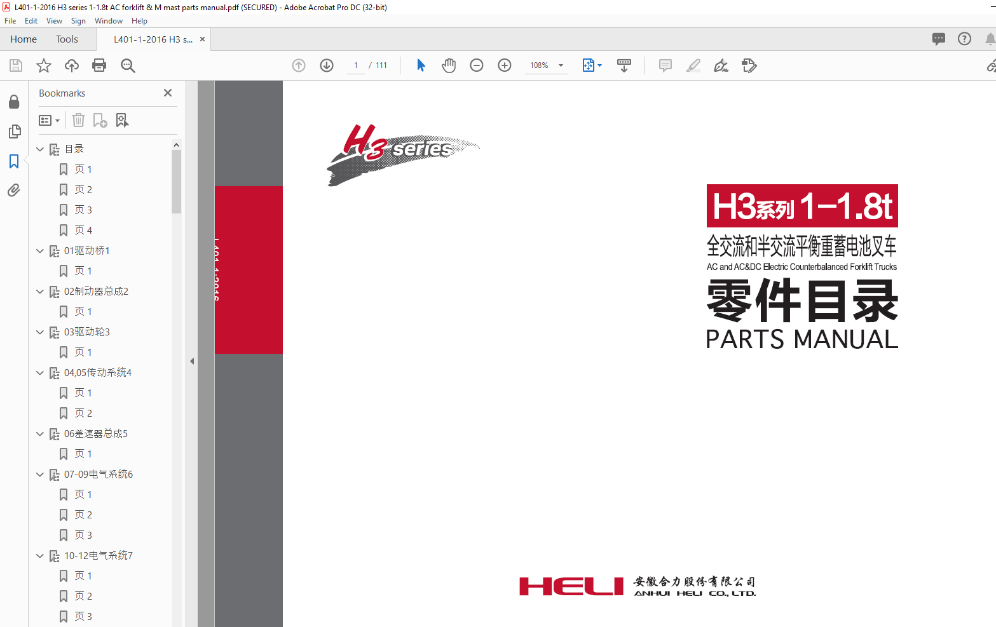
Task: Close the Bookmarks panel
Action: (168, 93)
